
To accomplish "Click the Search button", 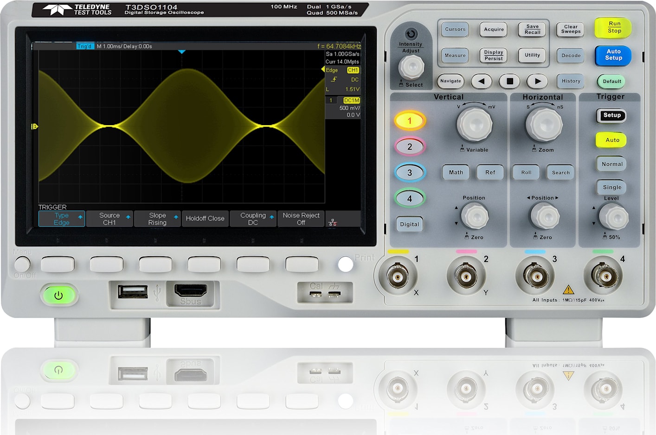I will [x=560, y=172].
